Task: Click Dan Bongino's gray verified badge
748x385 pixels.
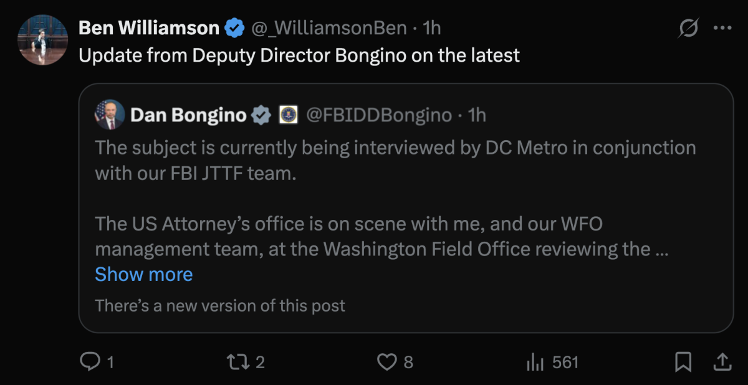Action: (261, 115)
